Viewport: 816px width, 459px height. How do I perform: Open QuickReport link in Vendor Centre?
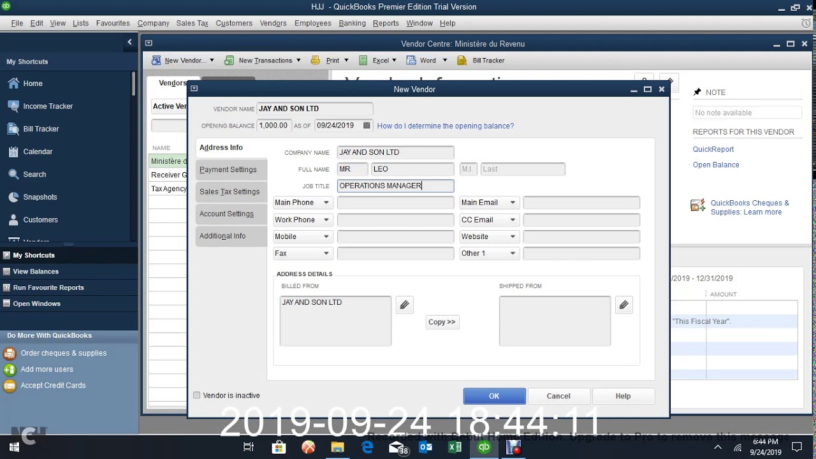(713, 149)
